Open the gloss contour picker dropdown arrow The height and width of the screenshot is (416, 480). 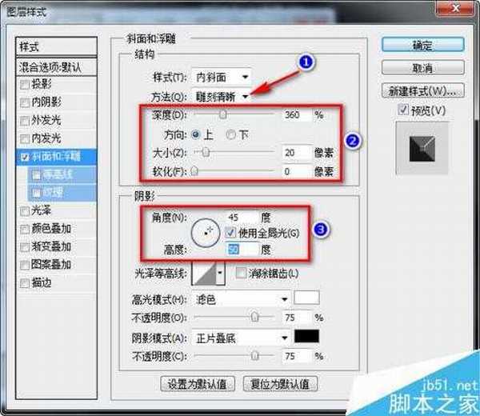220,274
